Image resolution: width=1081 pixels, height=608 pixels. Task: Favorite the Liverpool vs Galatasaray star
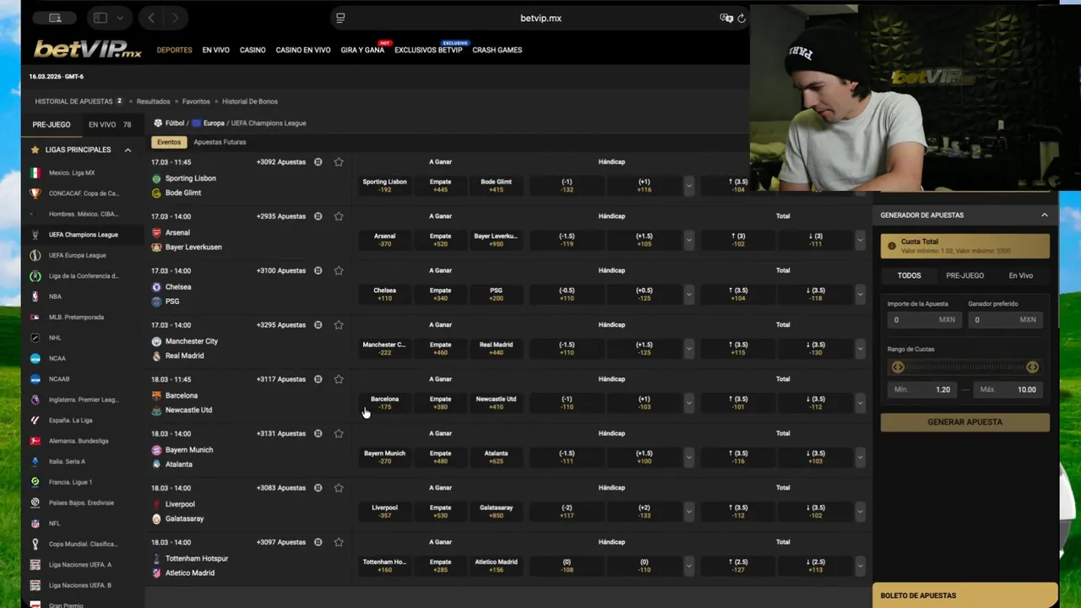click(339, 488)
